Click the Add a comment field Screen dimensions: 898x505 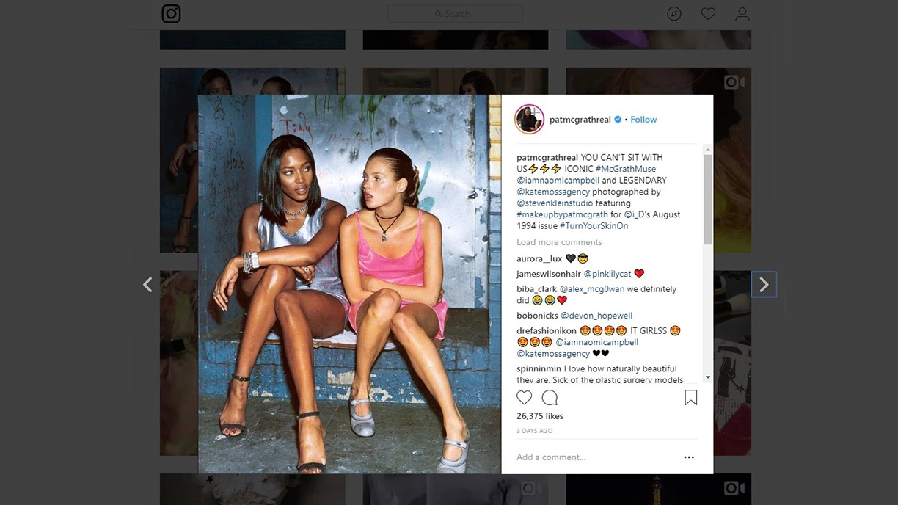594,457
